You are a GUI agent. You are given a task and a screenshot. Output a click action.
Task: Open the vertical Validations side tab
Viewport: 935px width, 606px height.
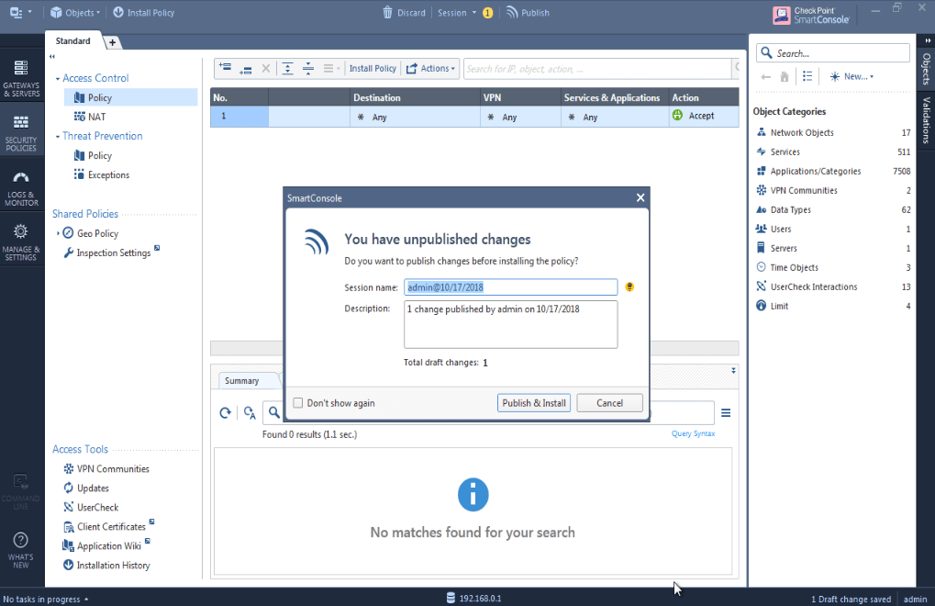(926, 120)
